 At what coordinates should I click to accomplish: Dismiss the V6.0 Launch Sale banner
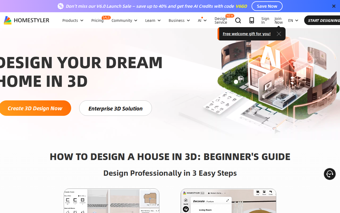(x=334, y=6)
